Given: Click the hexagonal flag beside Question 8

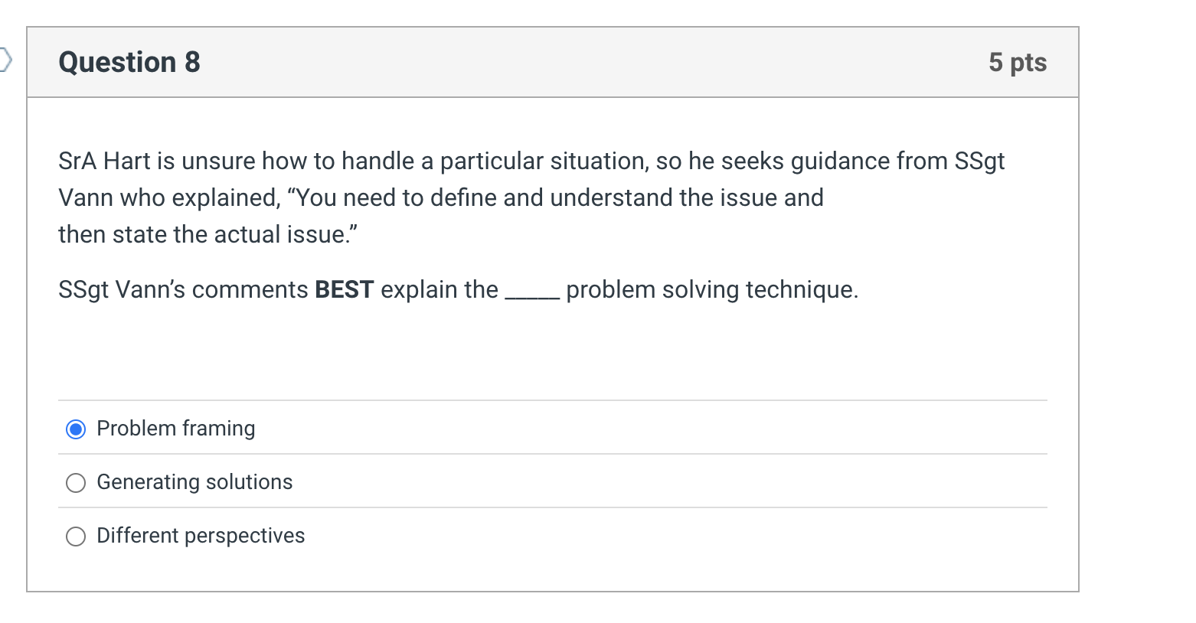Looking at the screenshot, I should [5, 58].
